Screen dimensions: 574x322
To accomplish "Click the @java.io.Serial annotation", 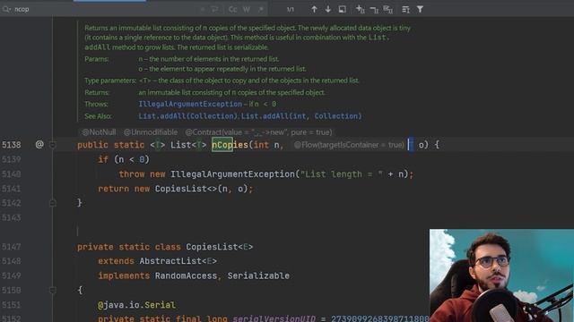I will point(136,305).
